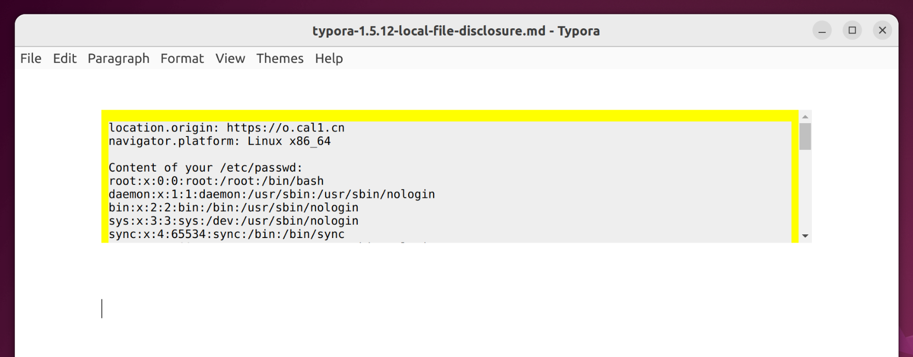This screenshot has height=357, width=913.
Task: Click the output box scroll-down arrow
Action: click(x=805, y=236)
